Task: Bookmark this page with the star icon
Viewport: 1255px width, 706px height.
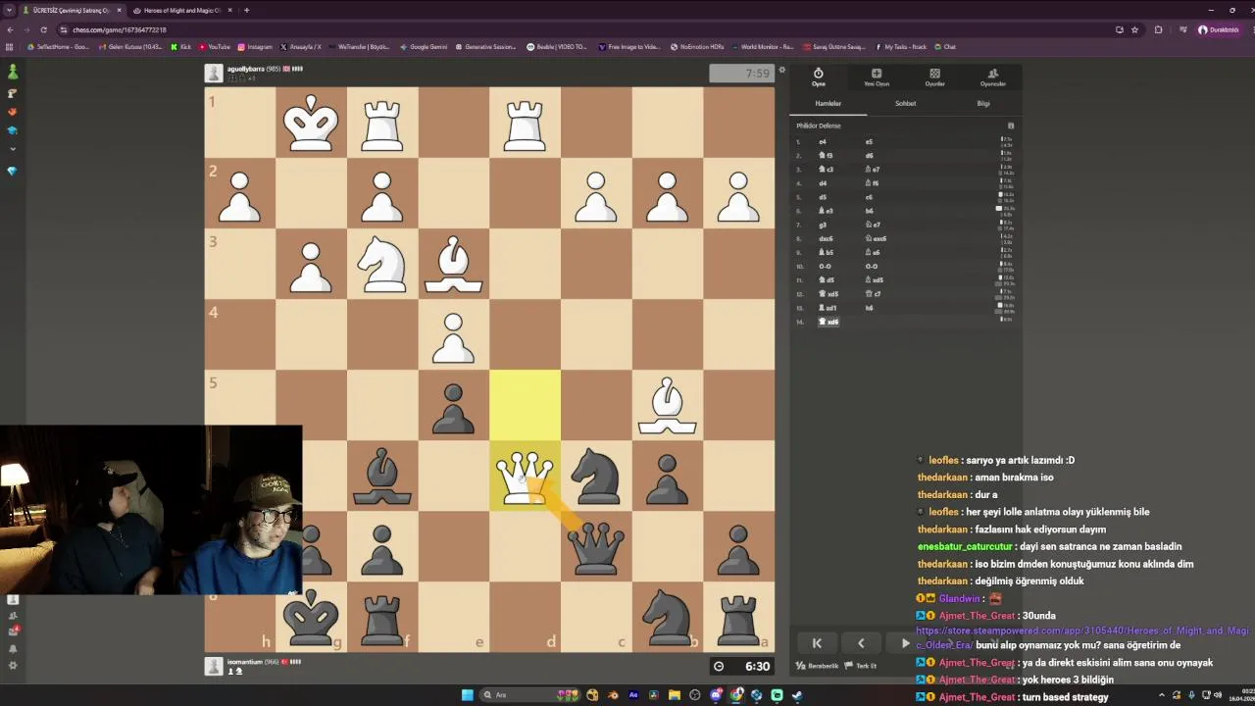Action: [1134, 29]
